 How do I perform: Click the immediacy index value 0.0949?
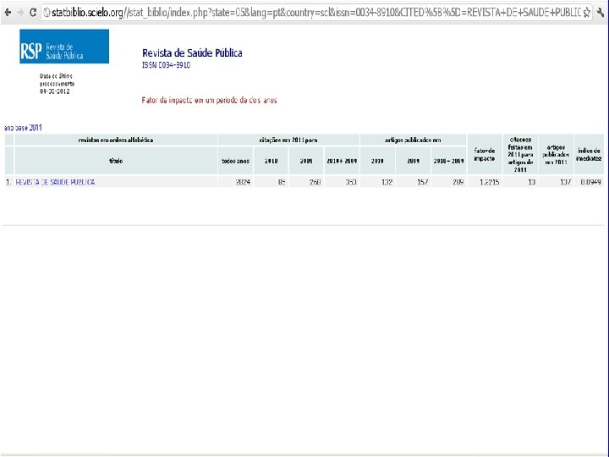click(590, 182)
